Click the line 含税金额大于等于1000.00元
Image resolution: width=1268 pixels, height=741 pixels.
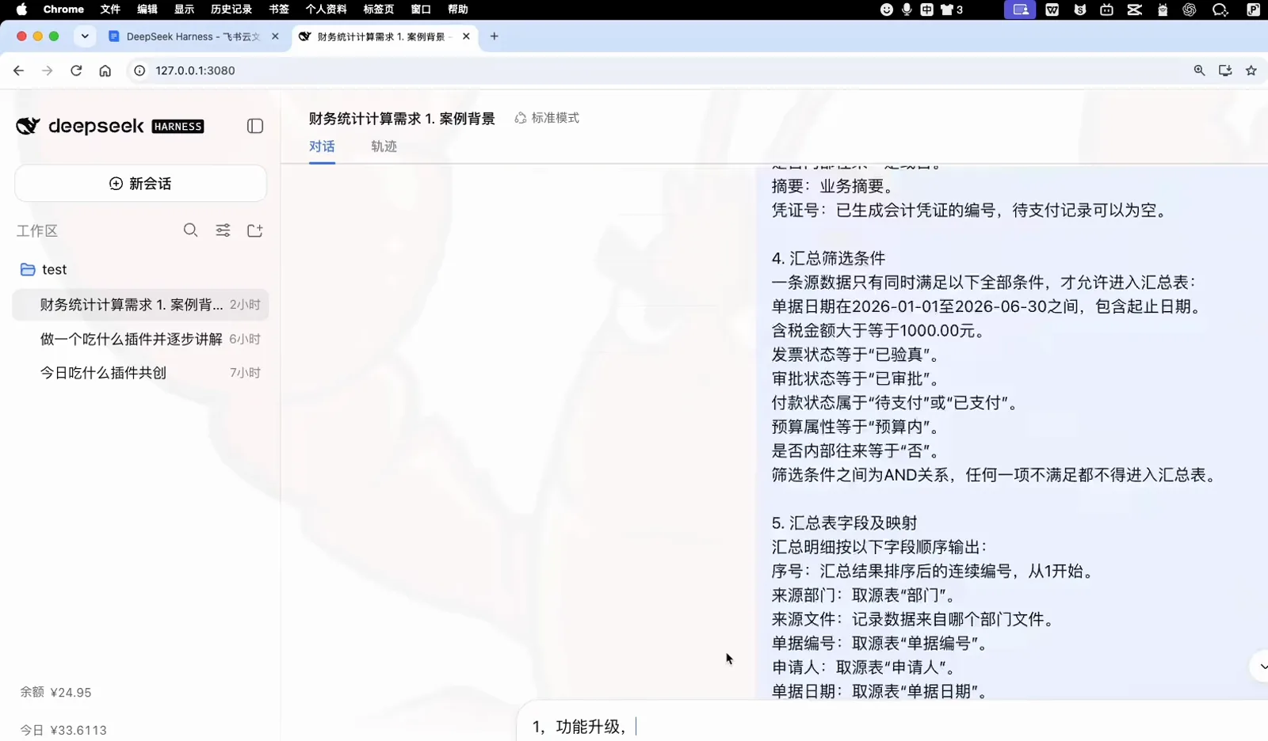click(879, 330)
